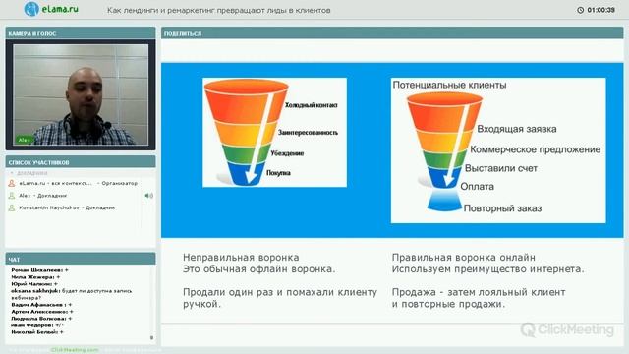Screen dimensions: 629x354
Task: Click the left offline funnel image
Action: click(275, 132)
